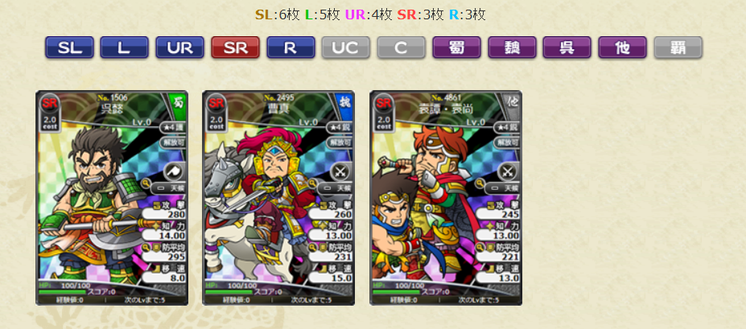This screenshot has width=746, height=329.
Task: Open card No. 1506 呉懿
Action: [x=112, y=198]
